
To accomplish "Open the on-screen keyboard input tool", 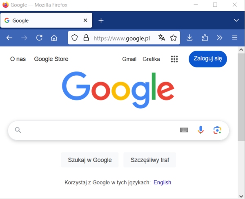I will tap(184, 130).
